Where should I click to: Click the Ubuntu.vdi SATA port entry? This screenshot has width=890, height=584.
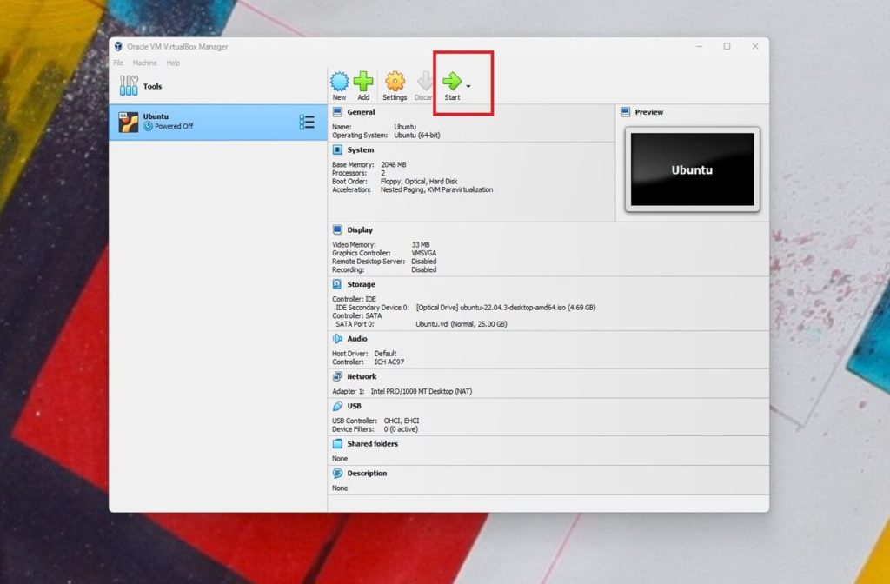pyautogui.click(x=462, y=324)
